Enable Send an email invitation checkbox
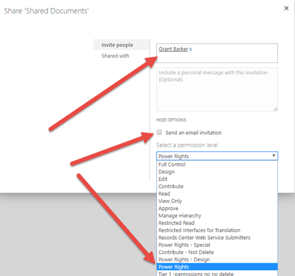Image resolution: width=295 pixels, height=276 pixels. pyautogui.click(x=159, y=132)
